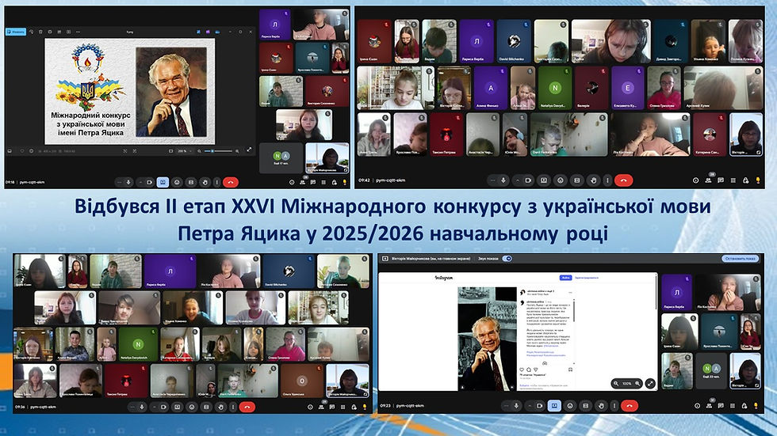The image size is (777, 436).
Task: Expand the presentation to full screen in the 09:23 meeting
Action: pyautogui.click(x=651, y=383)
